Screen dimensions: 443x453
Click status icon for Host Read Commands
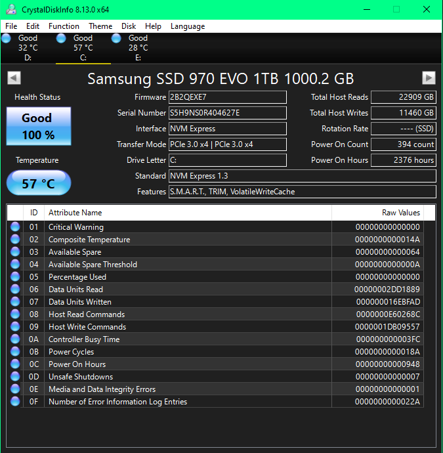[15, 314]
